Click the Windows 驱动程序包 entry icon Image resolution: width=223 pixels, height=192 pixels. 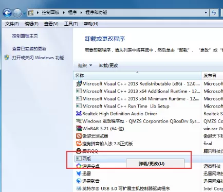point(79,121)
